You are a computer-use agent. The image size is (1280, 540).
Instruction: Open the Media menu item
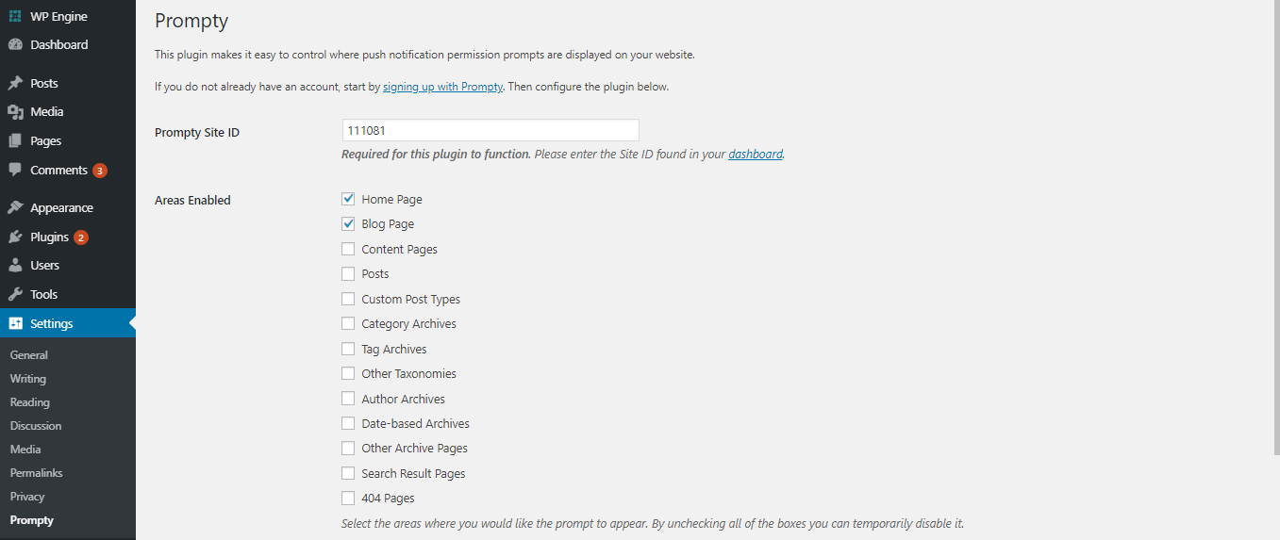pyautogui.click(x=68, y=112)
